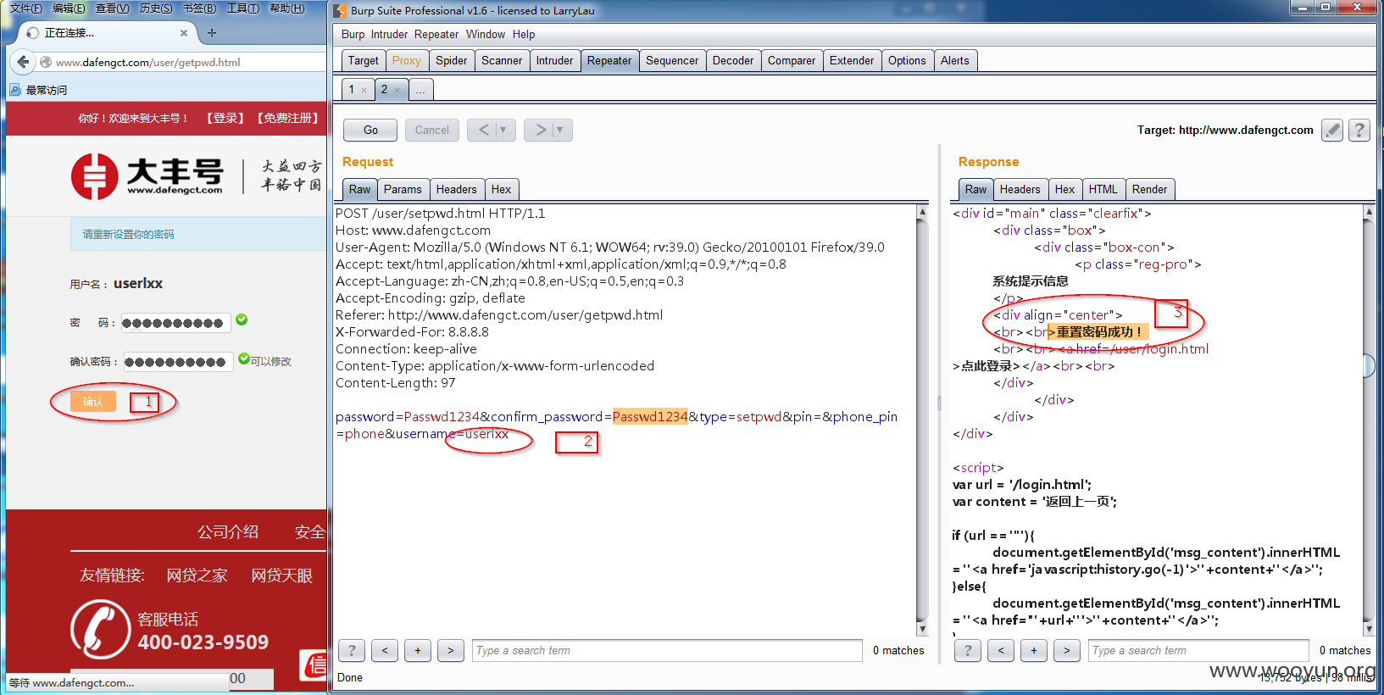The image size is (1384, 695).
Task: Open Firefox 工具(T) menu
Action: tap(243, 8)
